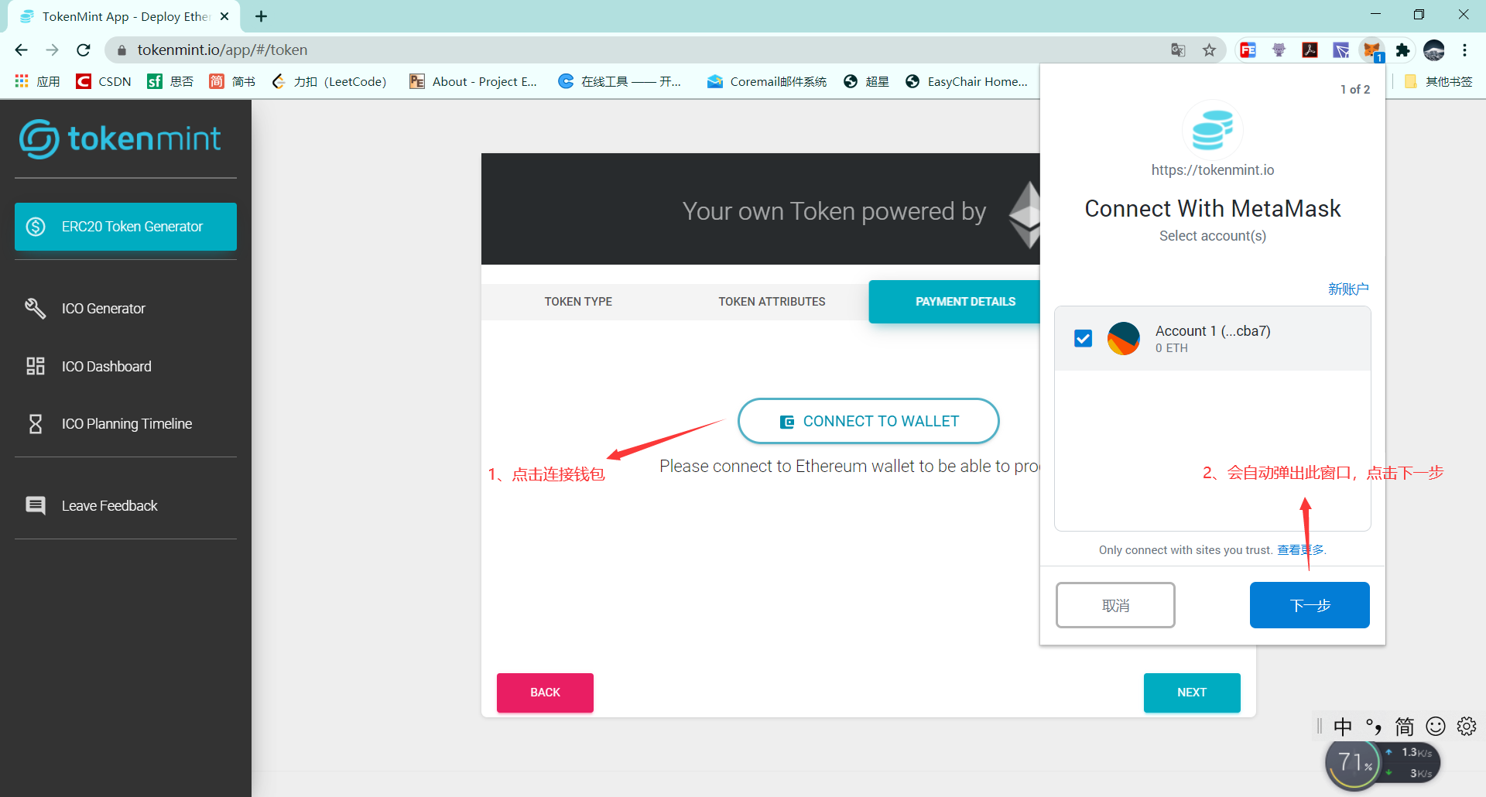Screen dimensions: 1486x797
Task: Click the hourglass icon for Planning Timeline
Action: (x=36, y=424)
